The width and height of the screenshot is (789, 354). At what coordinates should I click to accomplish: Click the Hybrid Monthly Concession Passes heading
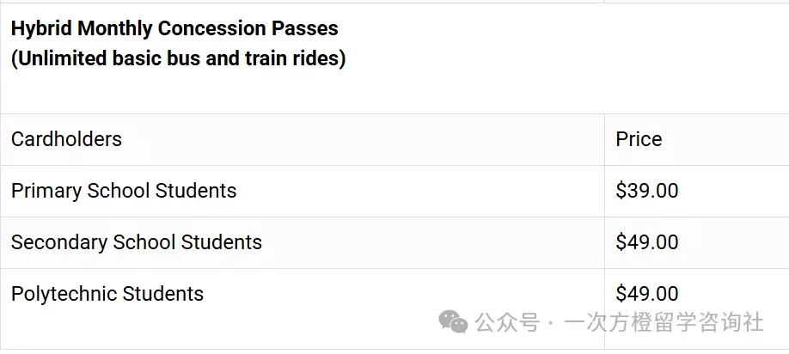coord(174,28)
